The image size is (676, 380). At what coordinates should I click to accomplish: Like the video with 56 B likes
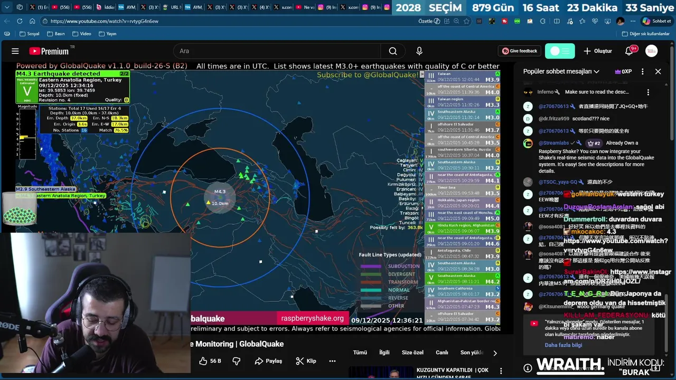pyautogui.click(x=210, y=361)
